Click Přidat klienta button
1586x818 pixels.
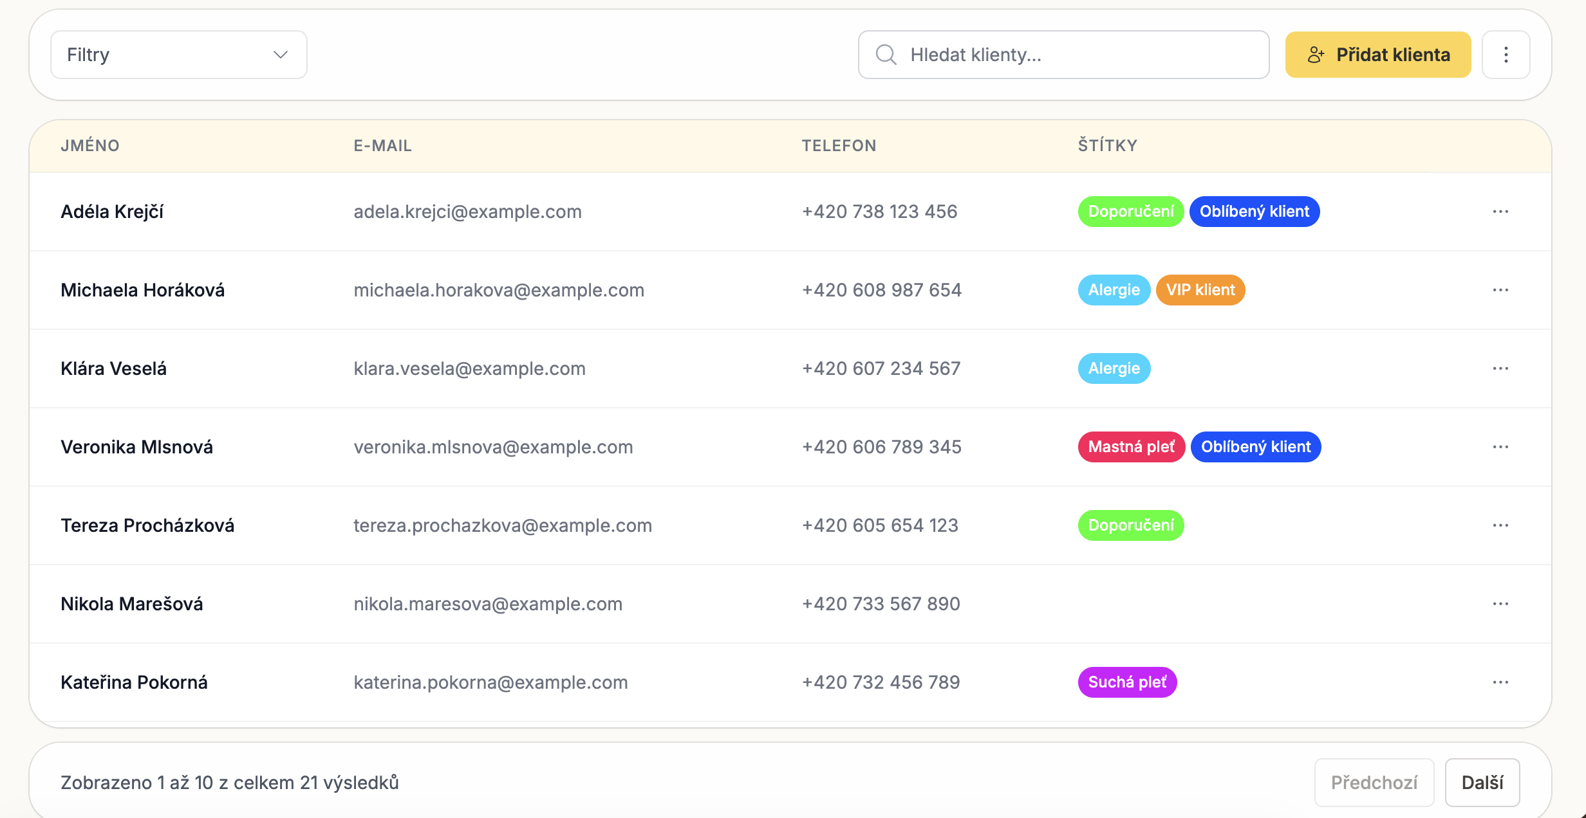click(1378, 55)
